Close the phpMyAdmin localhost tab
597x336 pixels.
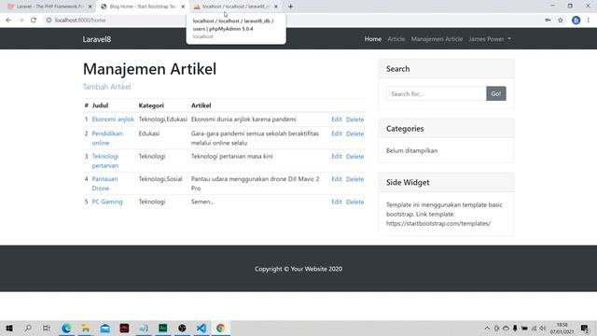tap(276, 7)
